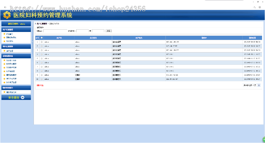This screenshot has height=143, width=265.
Task: Click the 搜索 search button
Action: (x=108, y=31)
